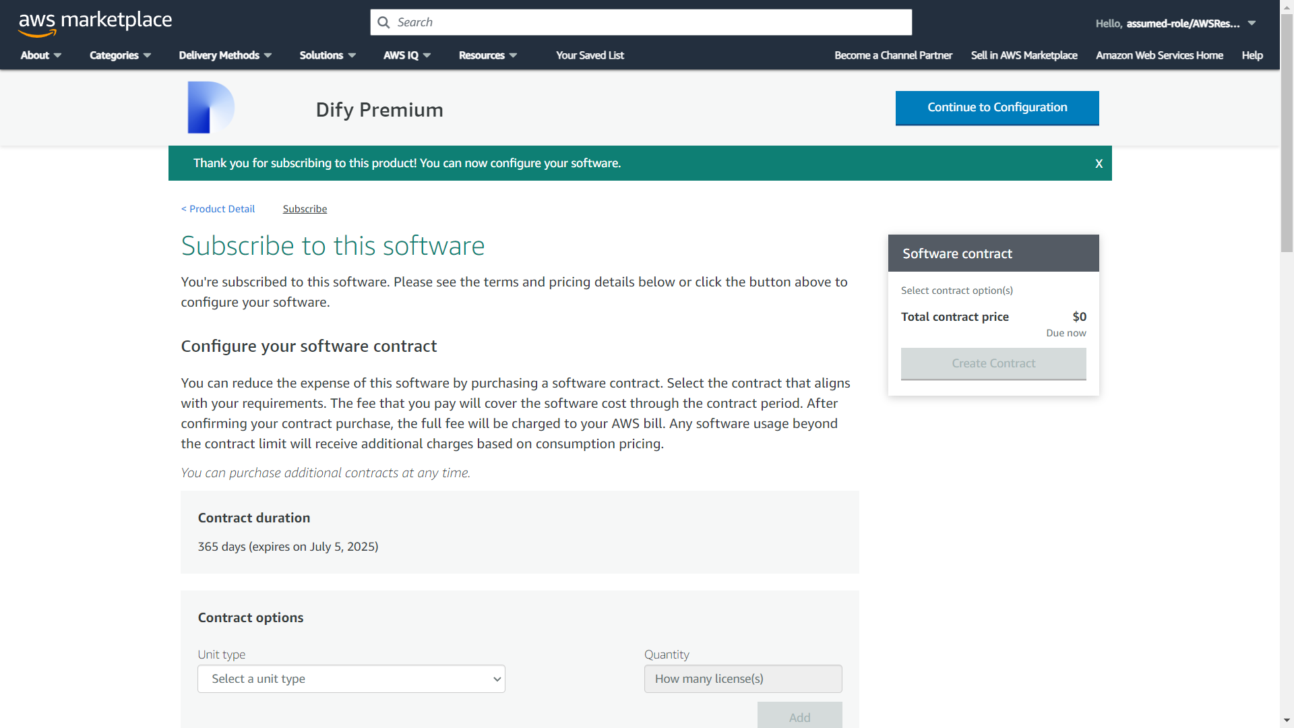
Task: Click the search magnifier icon
Action: 383,22
